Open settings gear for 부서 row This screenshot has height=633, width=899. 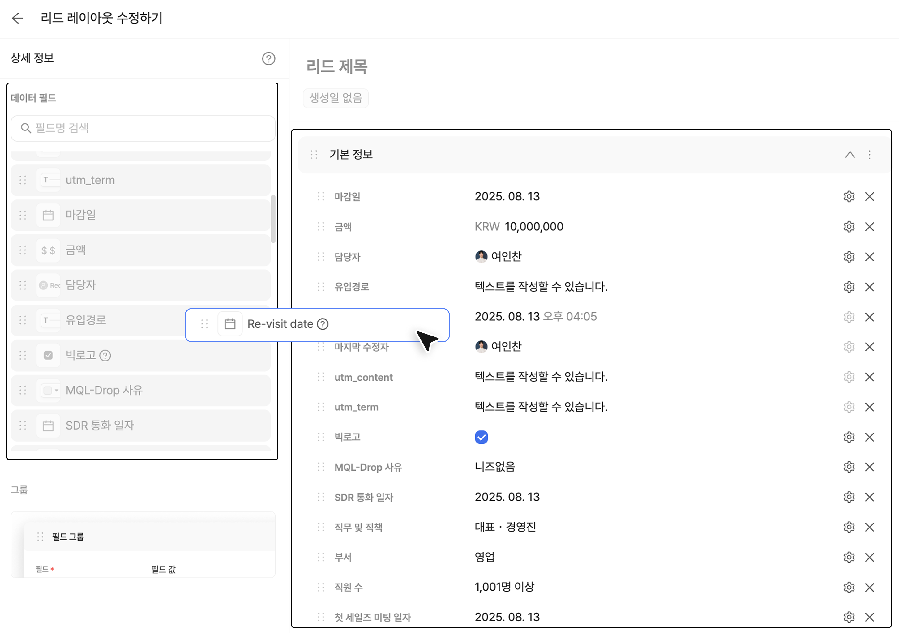tap(849, 557)
